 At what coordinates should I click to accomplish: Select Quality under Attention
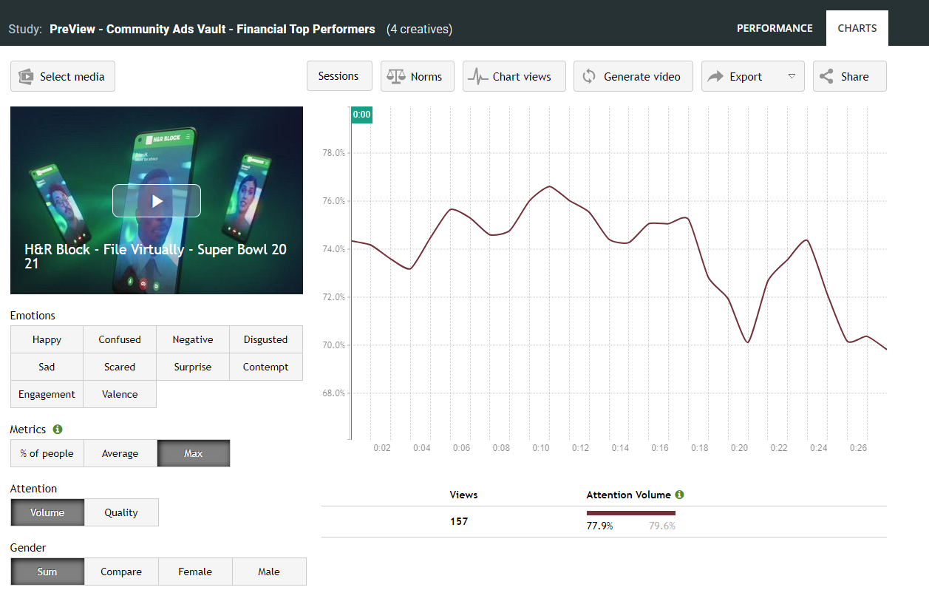[x=121, y=512]
